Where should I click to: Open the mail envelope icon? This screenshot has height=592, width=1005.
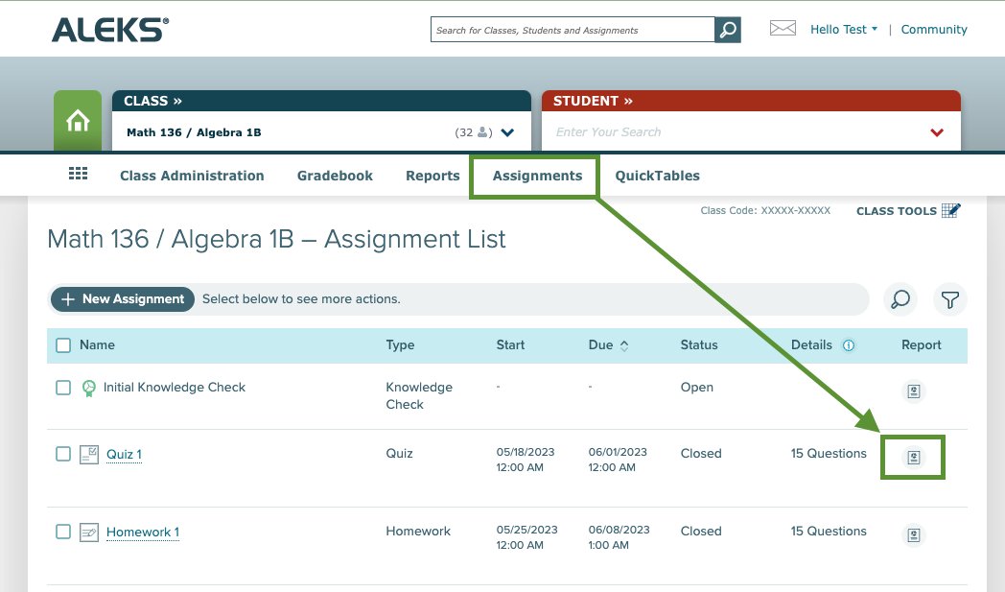[783, 28]
